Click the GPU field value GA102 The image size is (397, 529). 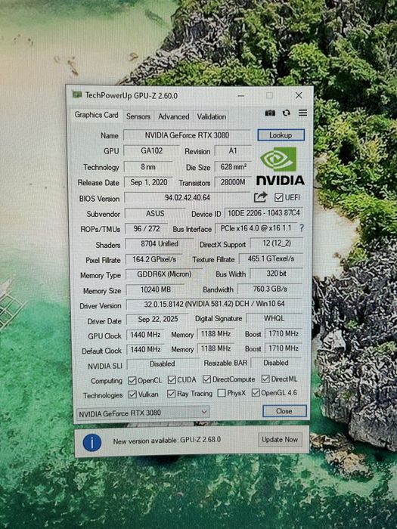pos(151,151)
